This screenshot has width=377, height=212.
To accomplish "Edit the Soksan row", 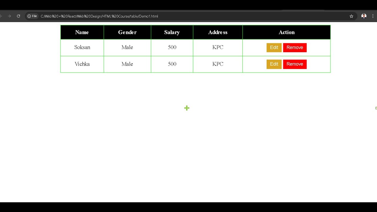I will (x=274, y=47).
